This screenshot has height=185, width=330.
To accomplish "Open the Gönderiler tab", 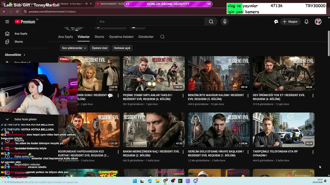I will tap(146, 37).
